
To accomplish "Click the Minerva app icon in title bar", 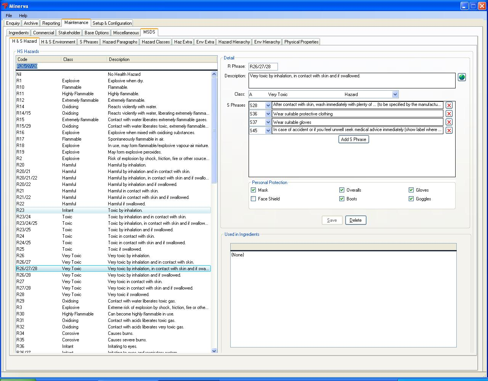I will coord(5,6).
